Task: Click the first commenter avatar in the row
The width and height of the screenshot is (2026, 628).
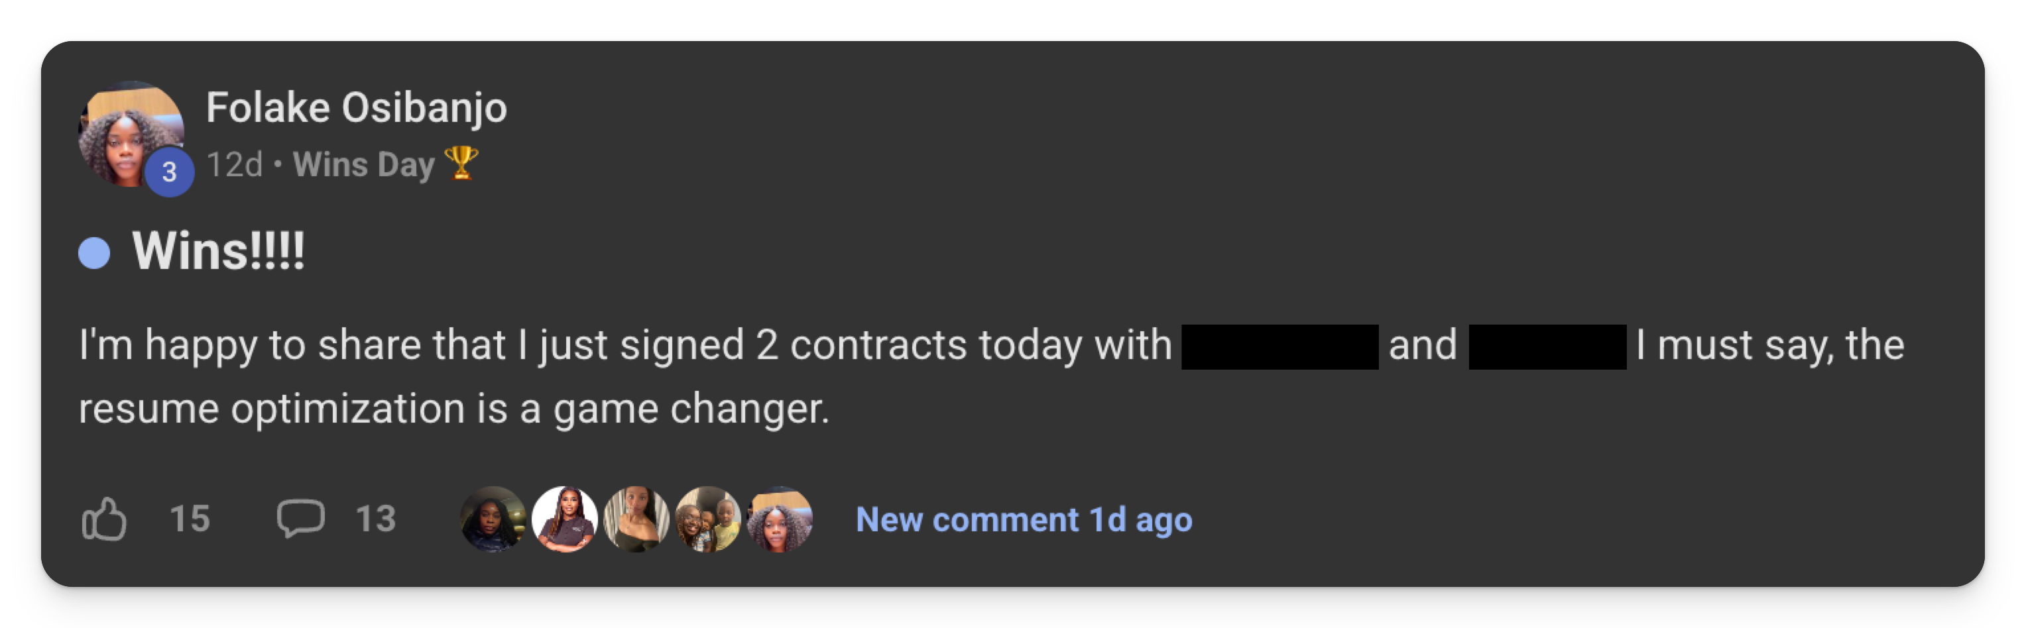Action: pos(493,519)
